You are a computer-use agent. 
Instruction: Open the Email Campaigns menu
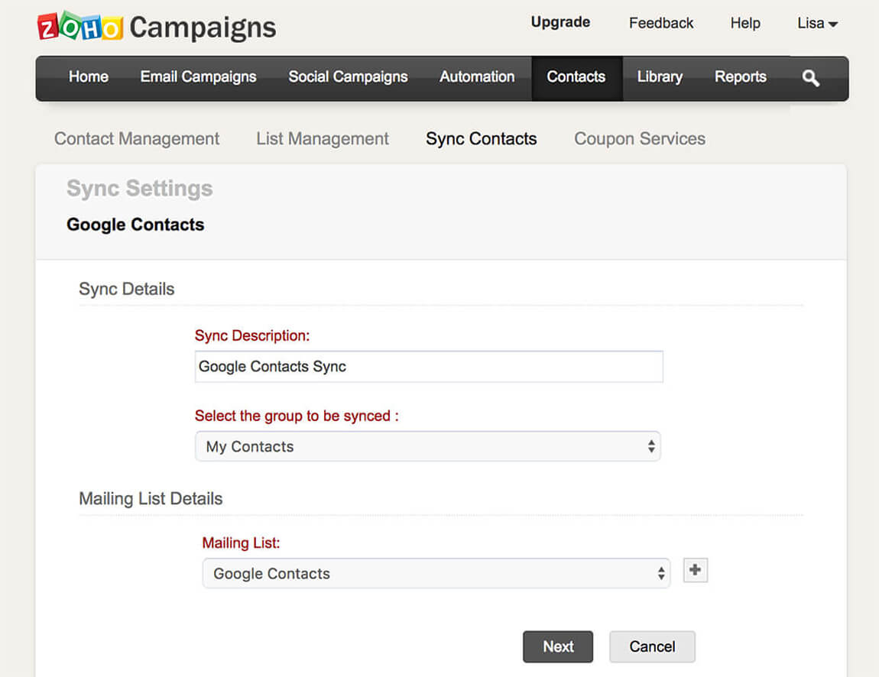(x=198, y=77)
